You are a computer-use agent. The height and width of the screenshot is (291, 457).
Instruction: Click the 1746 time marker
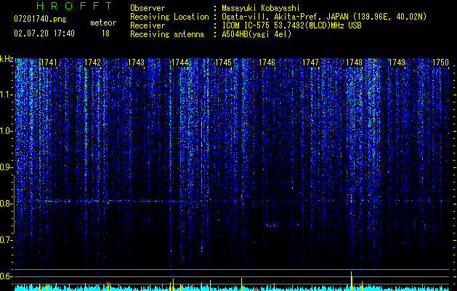point(267,62)
